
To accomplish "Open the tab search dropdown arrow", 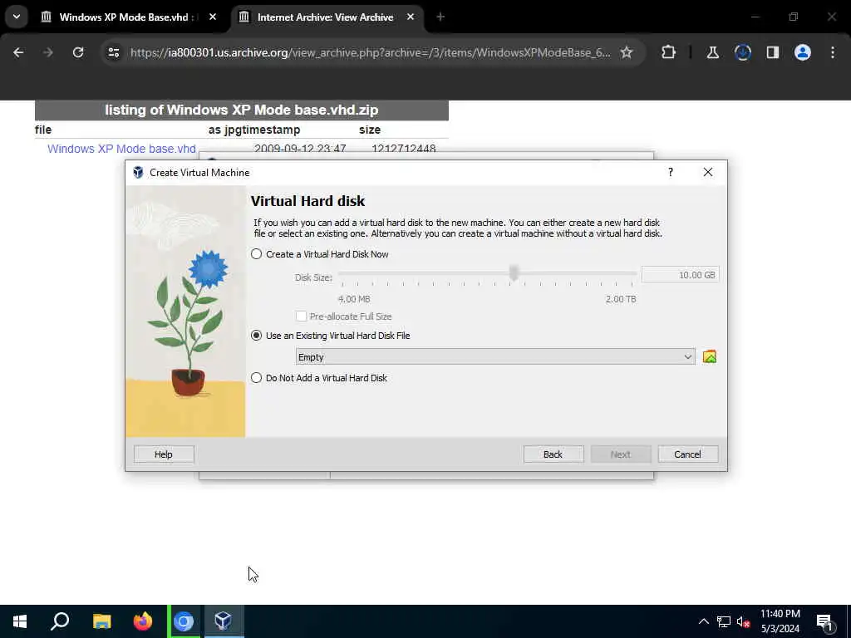I will pyautogui.click(x=17, y=17).
